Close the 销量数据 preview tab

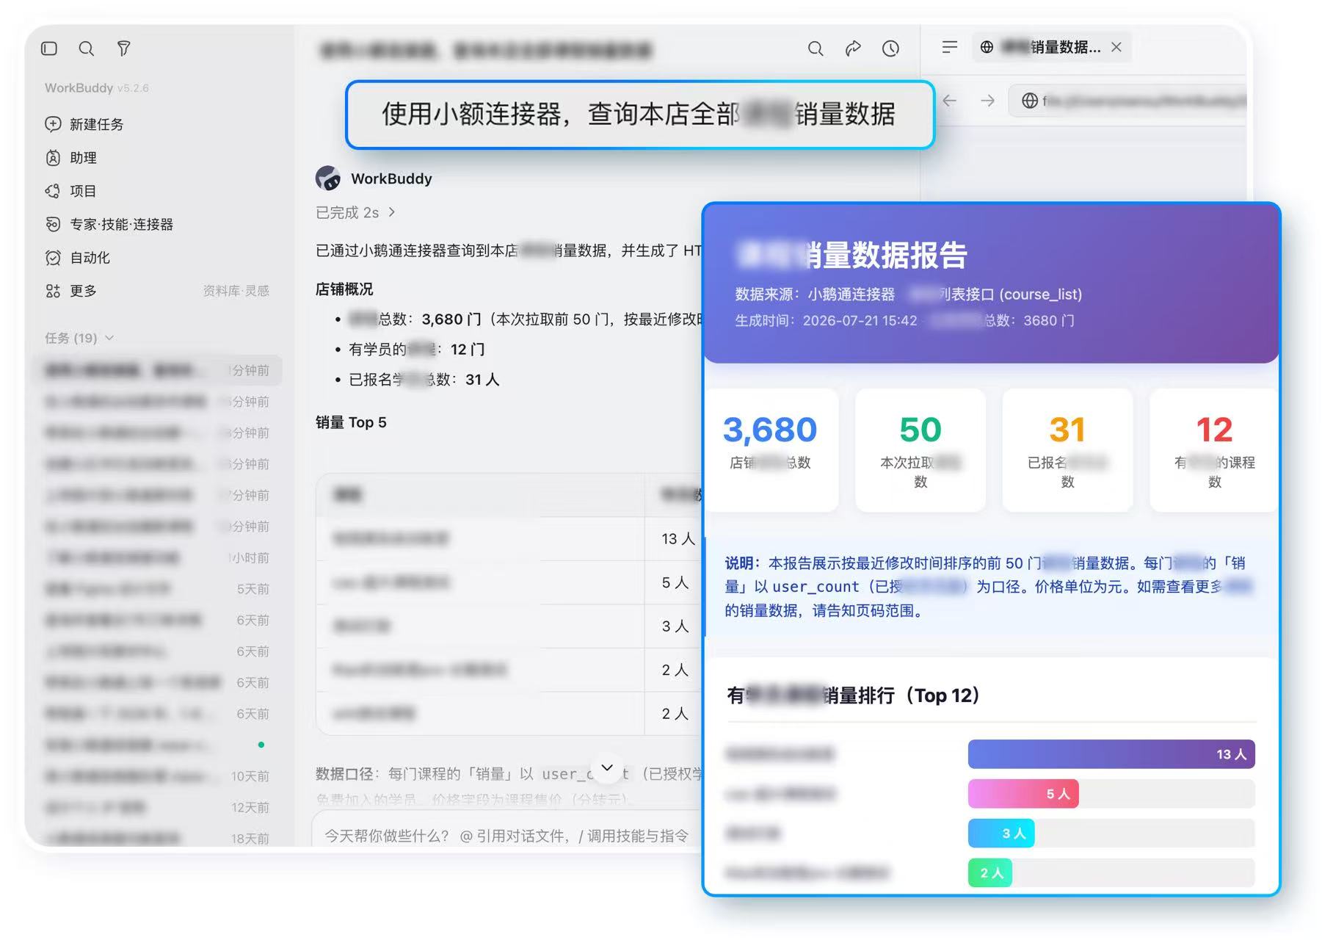click(1116, 47)
